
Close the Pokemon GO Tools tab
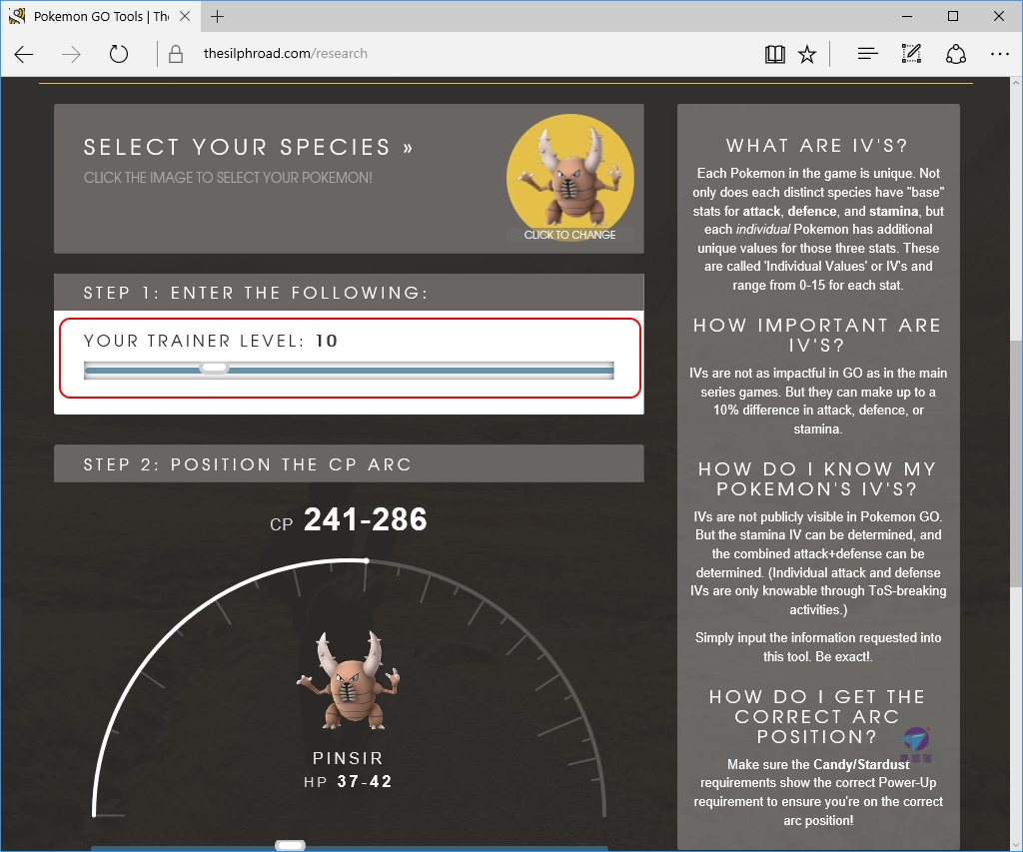(x=185, y=16)
